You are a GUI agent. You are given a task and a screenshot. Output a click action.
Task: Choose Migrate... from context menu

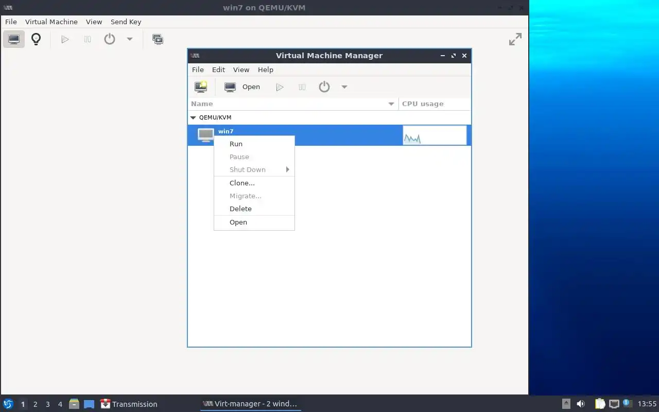[254, 196]
